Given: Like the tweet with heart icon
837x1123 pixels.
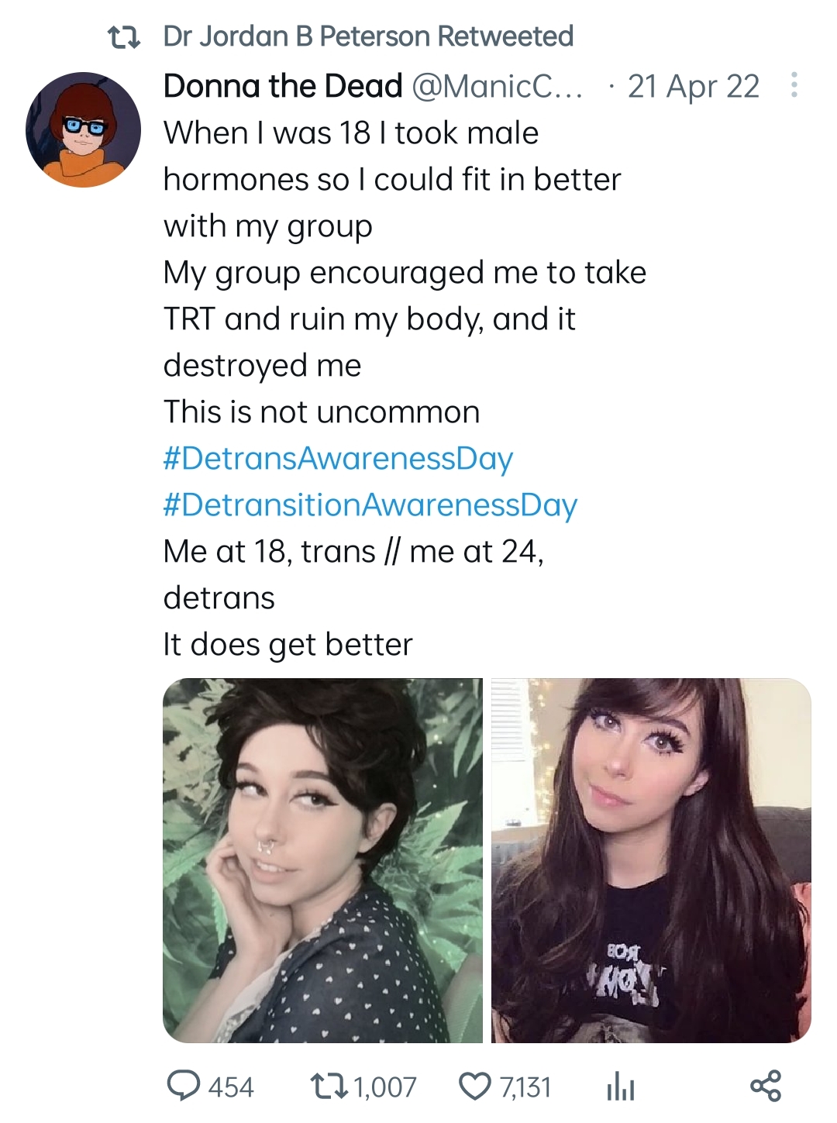Looking at the screenshot, I should 475,1087.
